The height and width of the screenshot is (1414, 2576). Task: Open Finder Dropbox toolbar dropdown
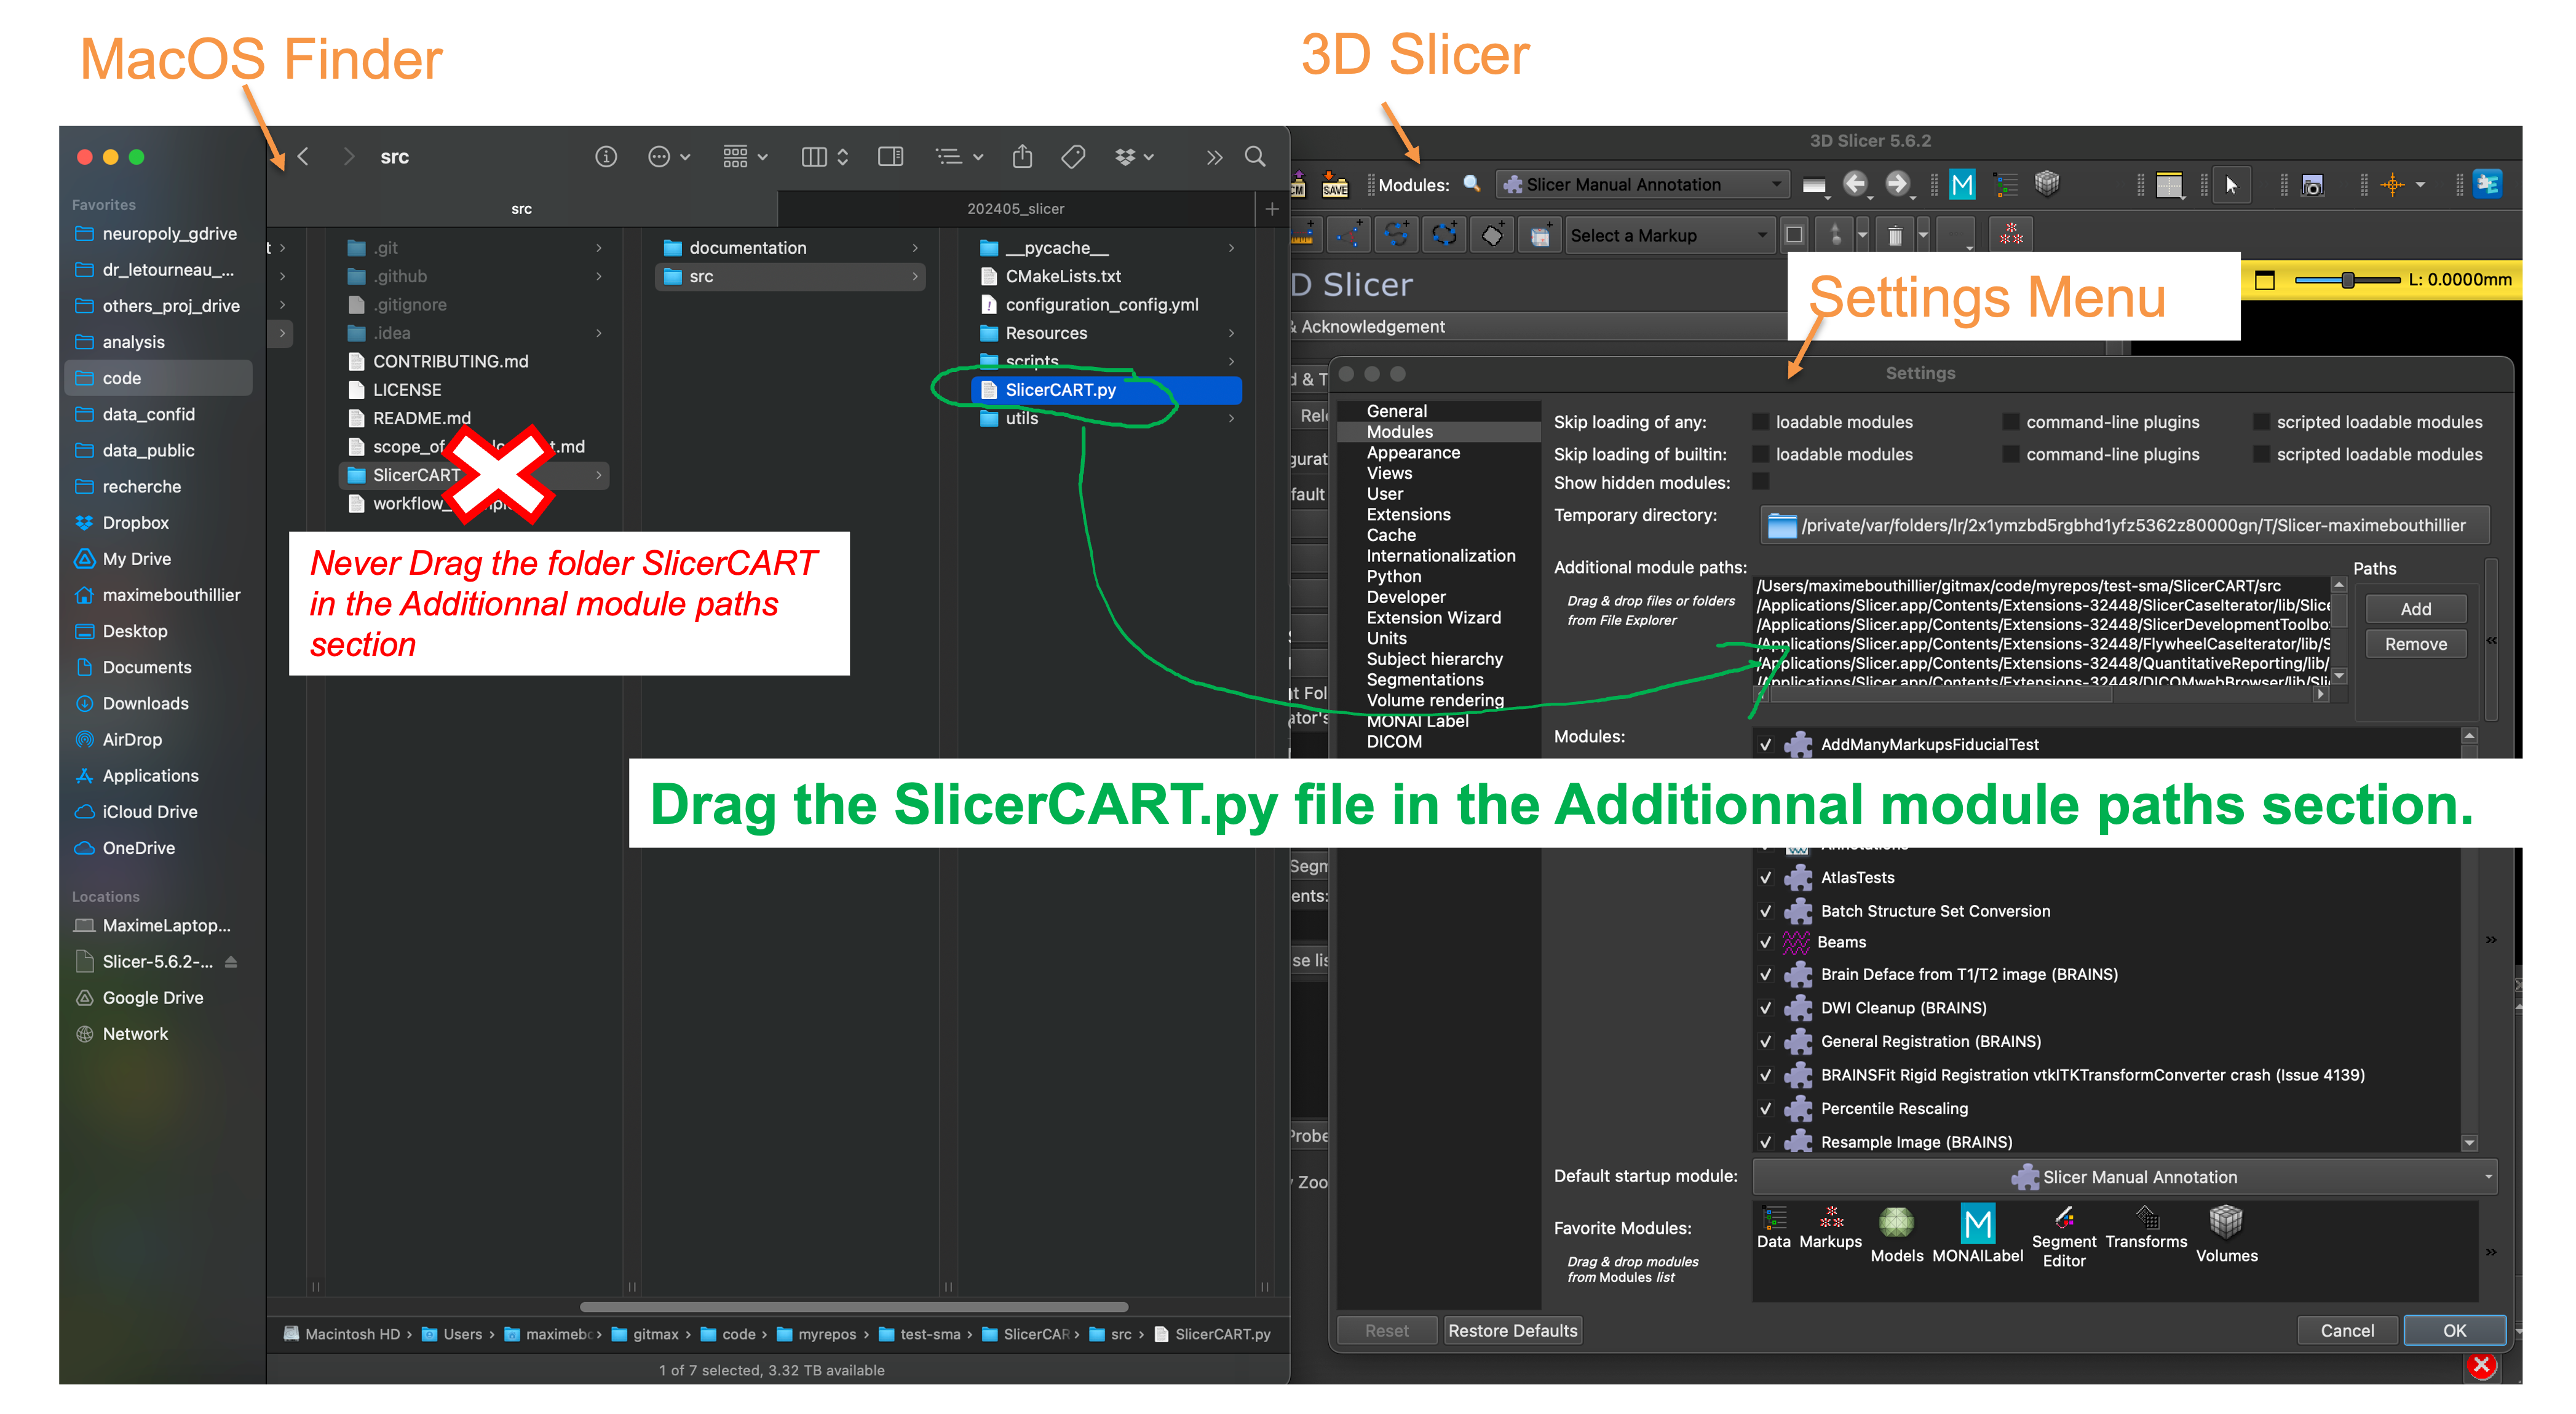pyautogui.click(x=1134, y=157)
